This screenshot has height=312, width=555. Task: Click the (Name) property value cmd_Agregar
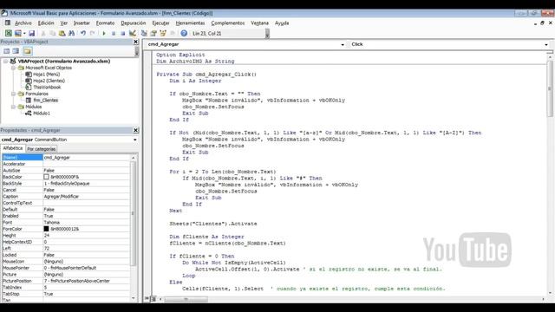[87, 158]
